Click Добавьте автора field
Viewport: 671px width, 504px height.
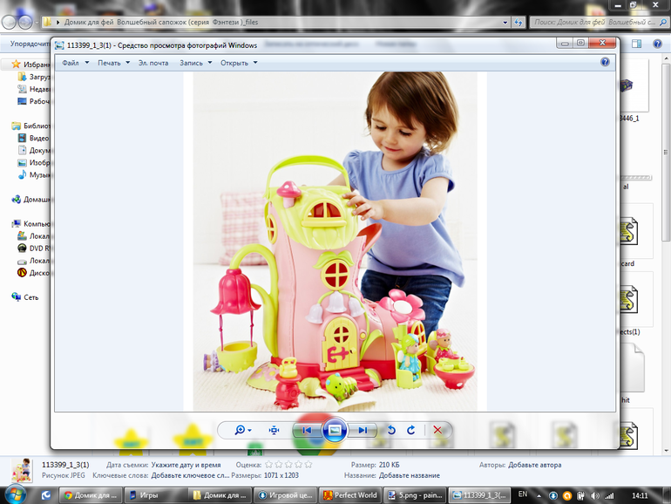tap(534, 465)
